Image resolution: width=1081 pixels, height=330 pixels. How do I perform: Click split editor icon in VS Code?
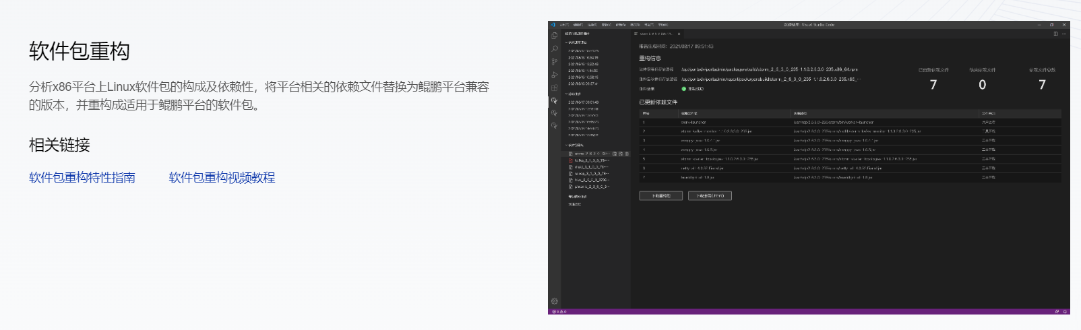(x=1055, y=34)
